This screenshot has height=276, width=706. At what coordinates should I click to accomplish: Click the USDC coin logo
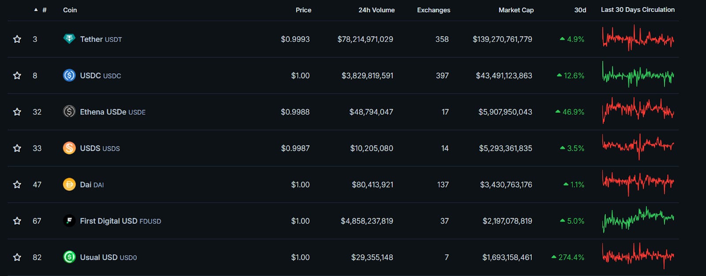click(69, 75)
